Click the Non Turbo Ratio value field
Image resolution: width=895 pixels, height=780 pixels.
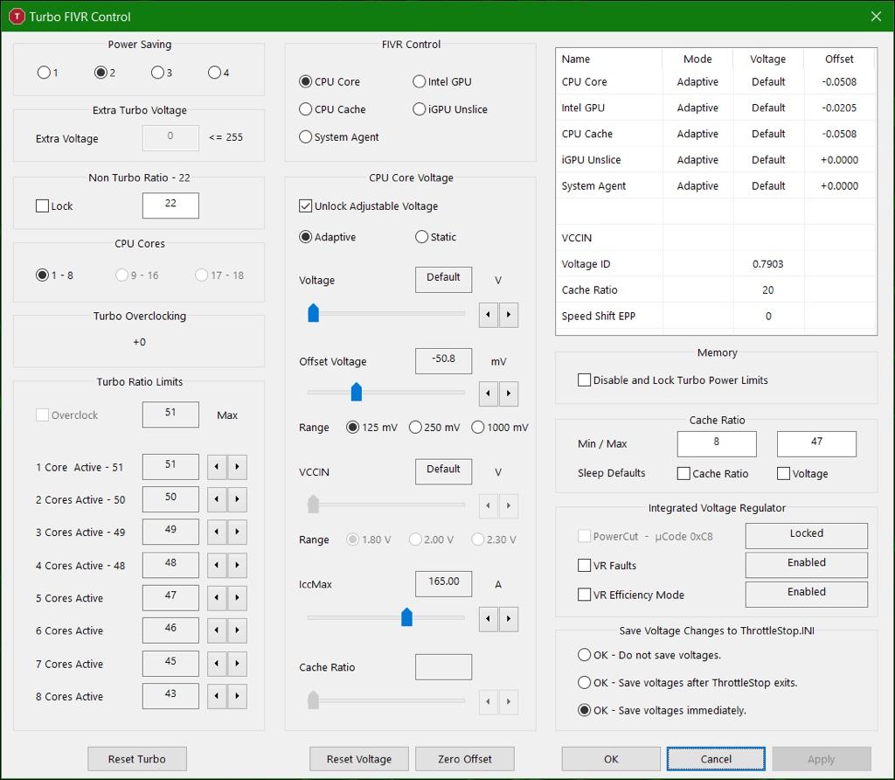[x=170, y=205]
